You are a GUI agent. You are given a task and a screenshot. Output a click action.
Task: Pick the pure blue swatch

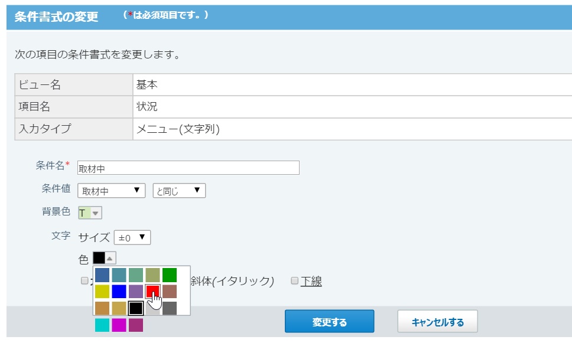point(119,291)
